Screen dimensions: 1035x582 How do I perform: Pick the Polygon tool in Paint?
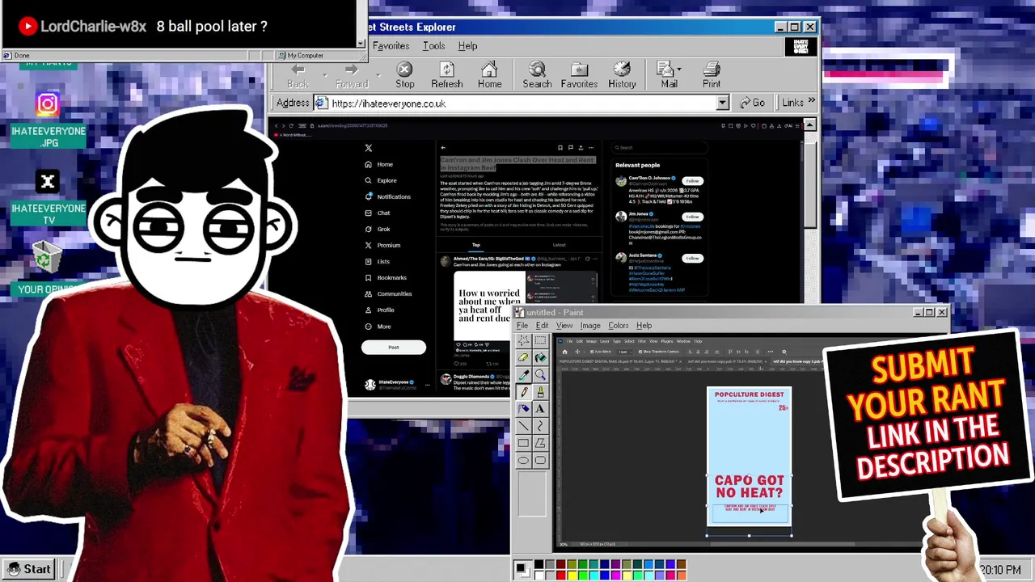pyautogui.click(x=540, y=443)
